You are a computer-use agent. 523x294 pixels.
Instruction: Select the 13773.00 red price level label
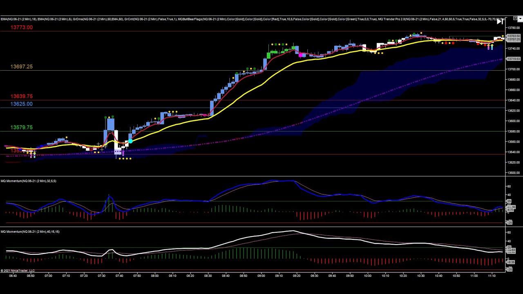[22, 27]
